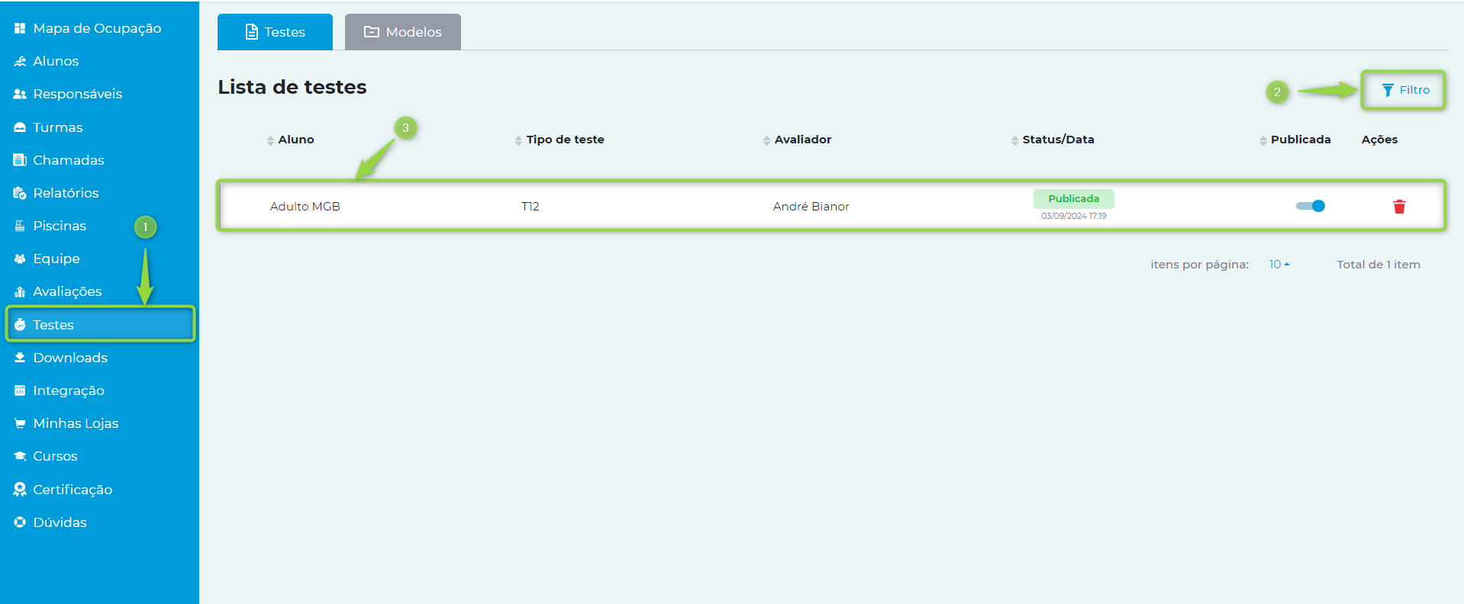Open the items per page dropdown showing 10
The width and height of the screenshot is (1464, 604).
tap(1279, 265)
